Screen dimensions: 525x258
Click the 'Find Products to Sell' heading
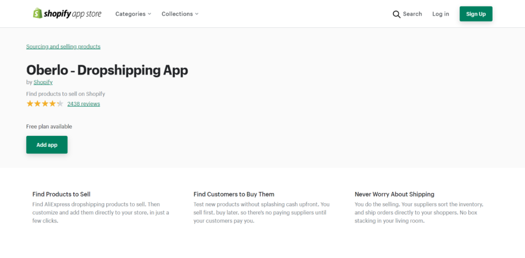pyautogui.click(x=62, y=194)
